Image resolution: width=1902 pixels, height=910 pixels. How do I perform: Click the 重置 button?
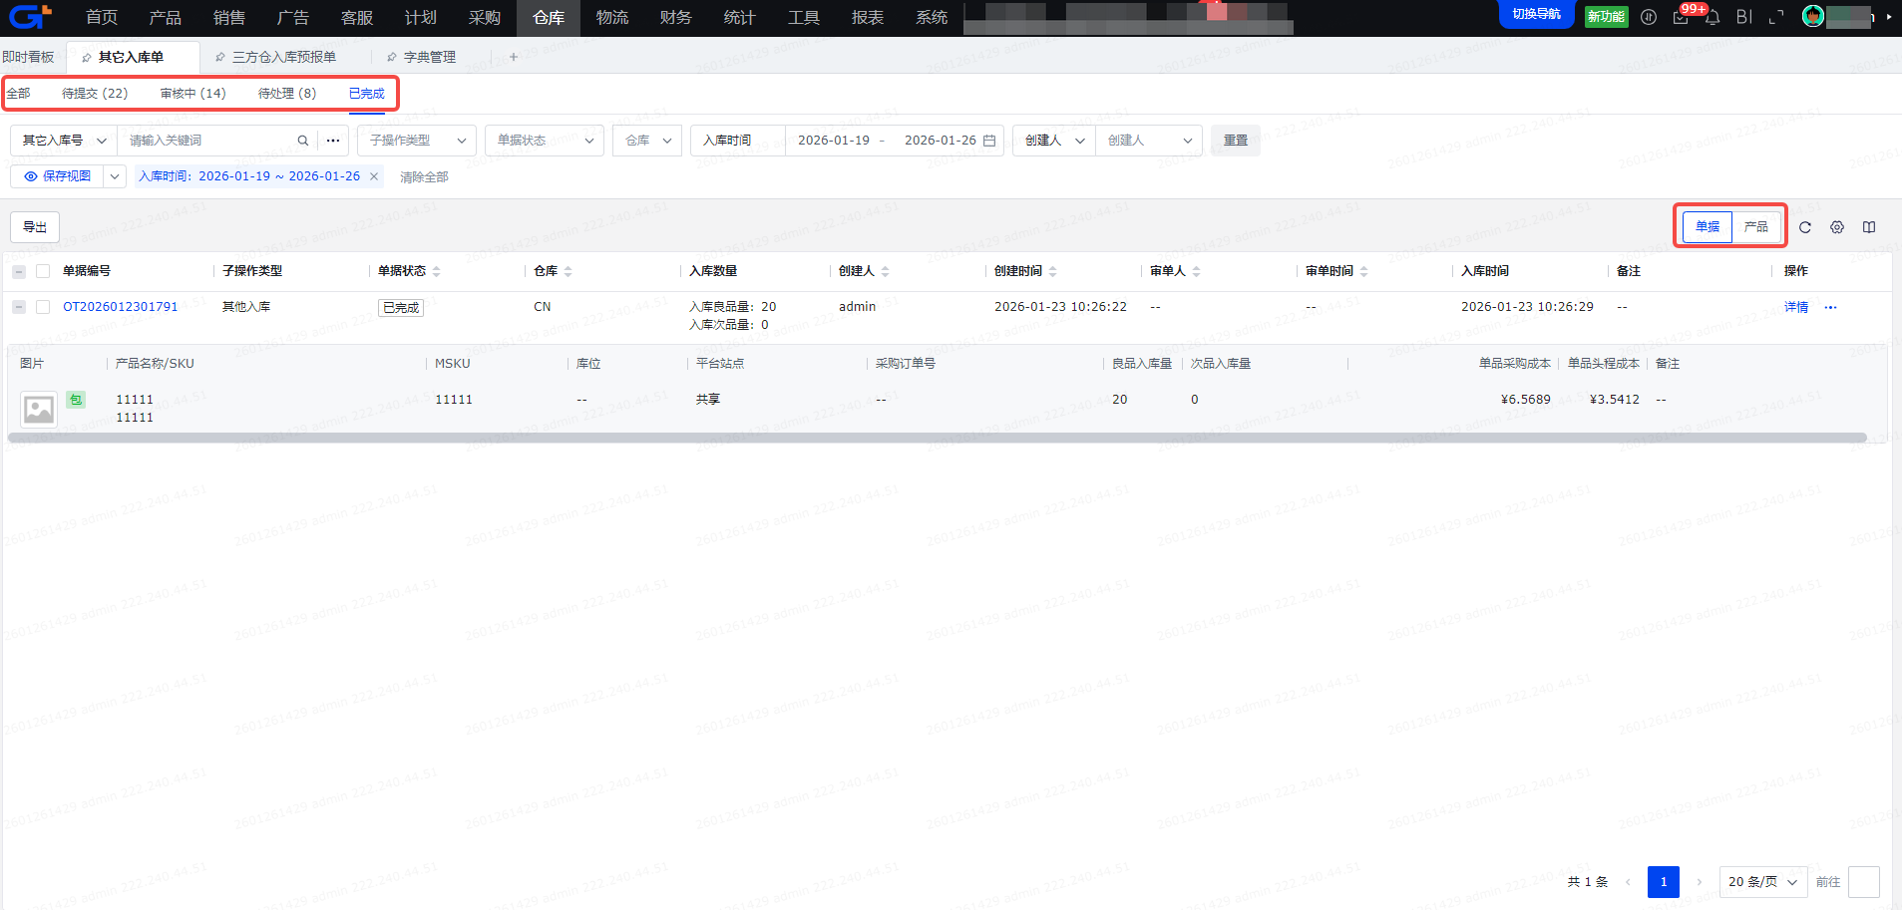coord(1236,141)
